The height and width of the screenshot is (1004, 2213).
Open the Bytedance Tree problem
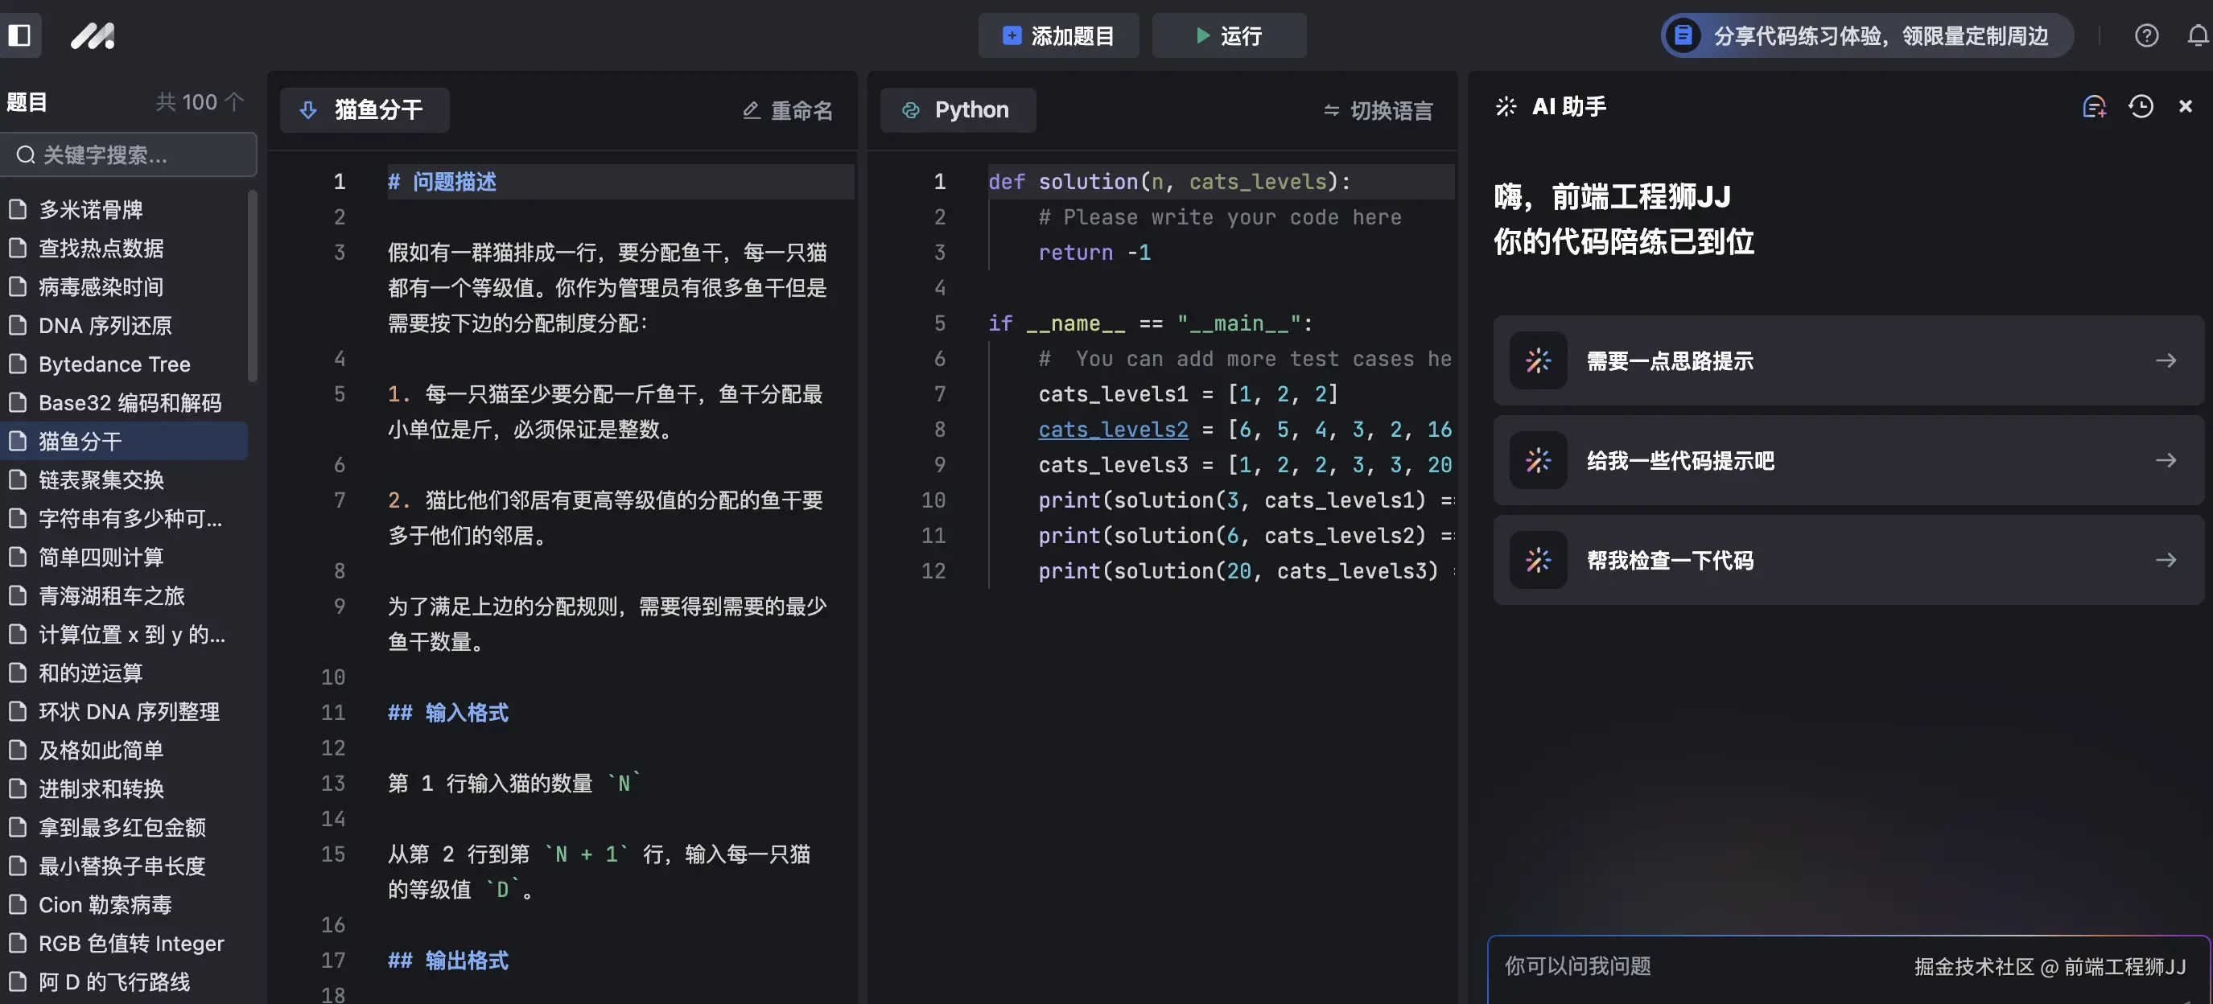click(114, 364)
